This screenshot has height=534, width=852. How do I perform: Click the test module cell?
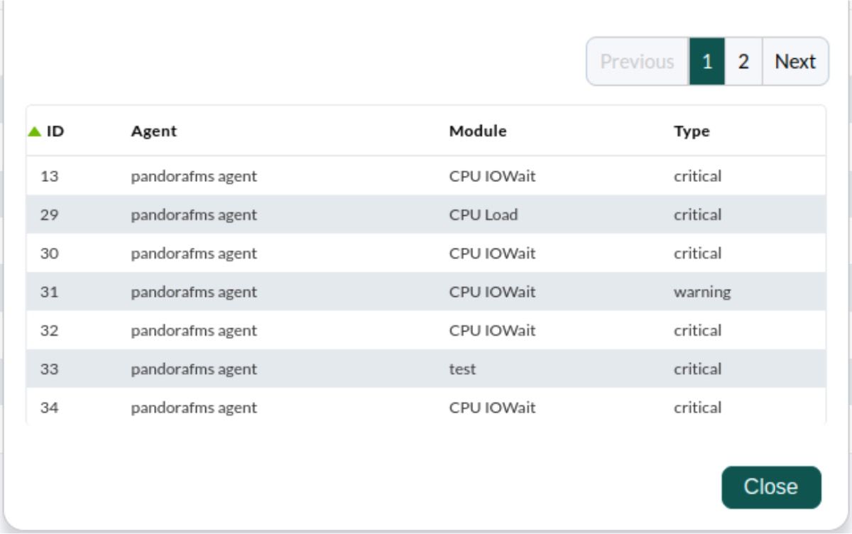(x=462, y=369)
